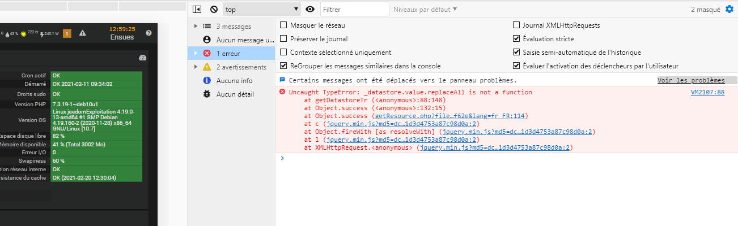Screen dimensions: 738x226
Task: Click disk free value 82 %
Action: pyautogui.click(x=96, y=136)
